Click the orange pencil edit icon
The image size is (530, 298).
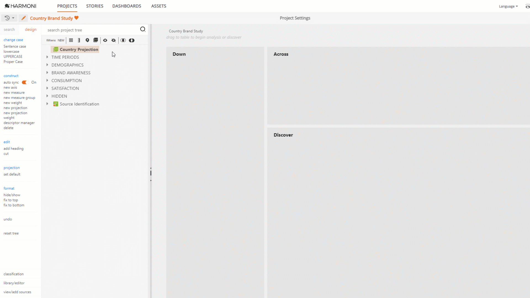(23, 18)
